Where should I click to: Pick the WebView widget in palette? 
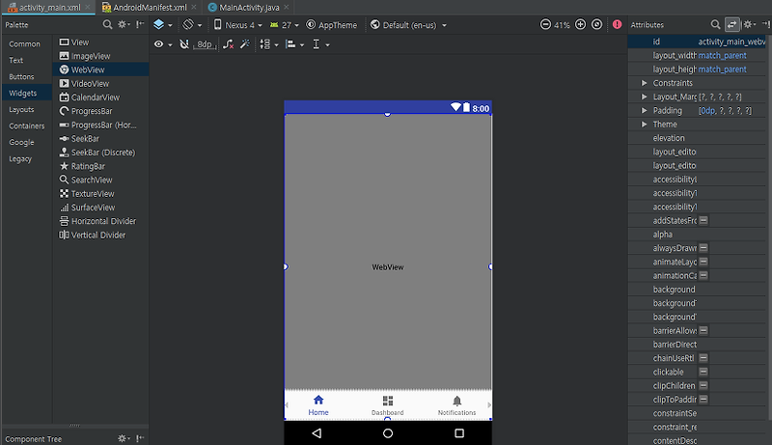[x=100, y=70]
